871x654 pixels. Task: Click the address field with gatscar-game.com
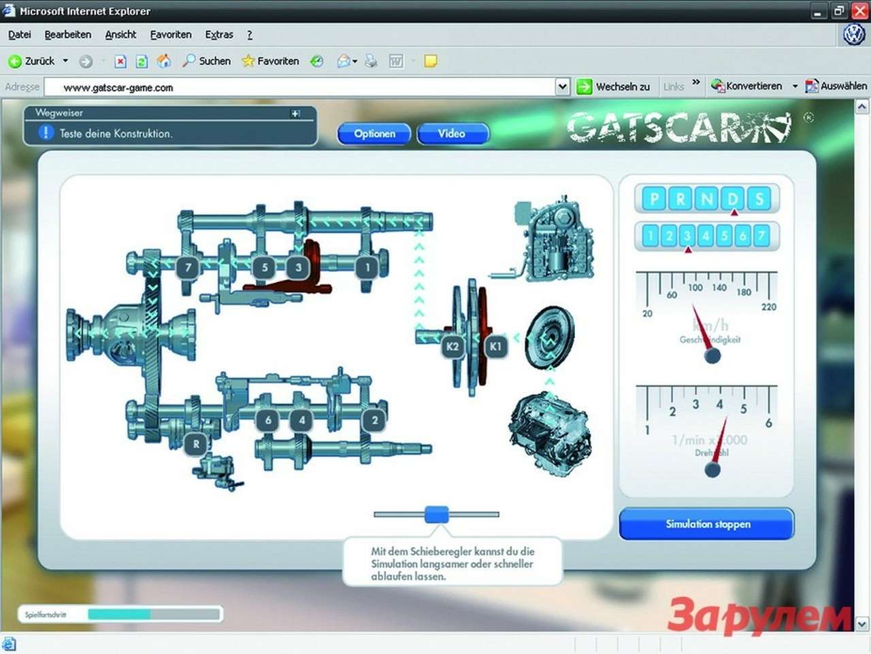pyautogui.click(x=299, y=87)
